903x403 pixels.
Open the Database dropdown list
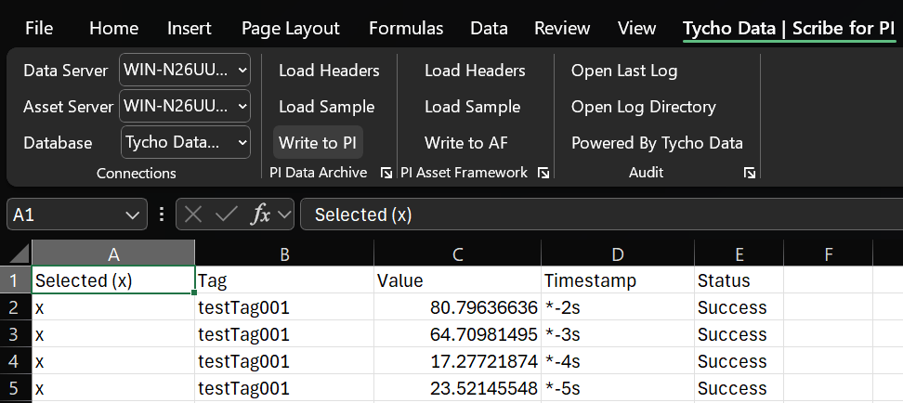tap(242, 142)
